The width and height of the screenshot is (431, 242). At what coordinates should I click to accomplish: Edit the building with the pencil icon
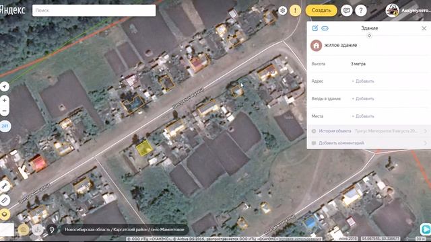point(315,28)
